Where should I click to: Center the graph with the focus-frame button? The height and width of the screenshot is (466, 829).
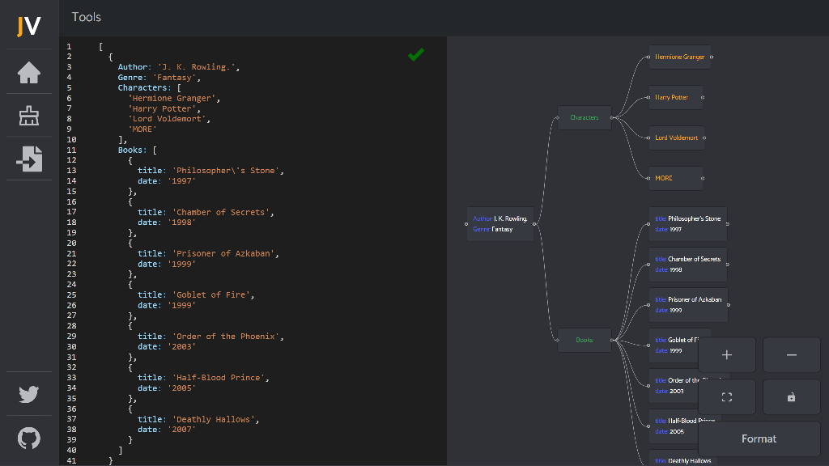pos(726,397)
